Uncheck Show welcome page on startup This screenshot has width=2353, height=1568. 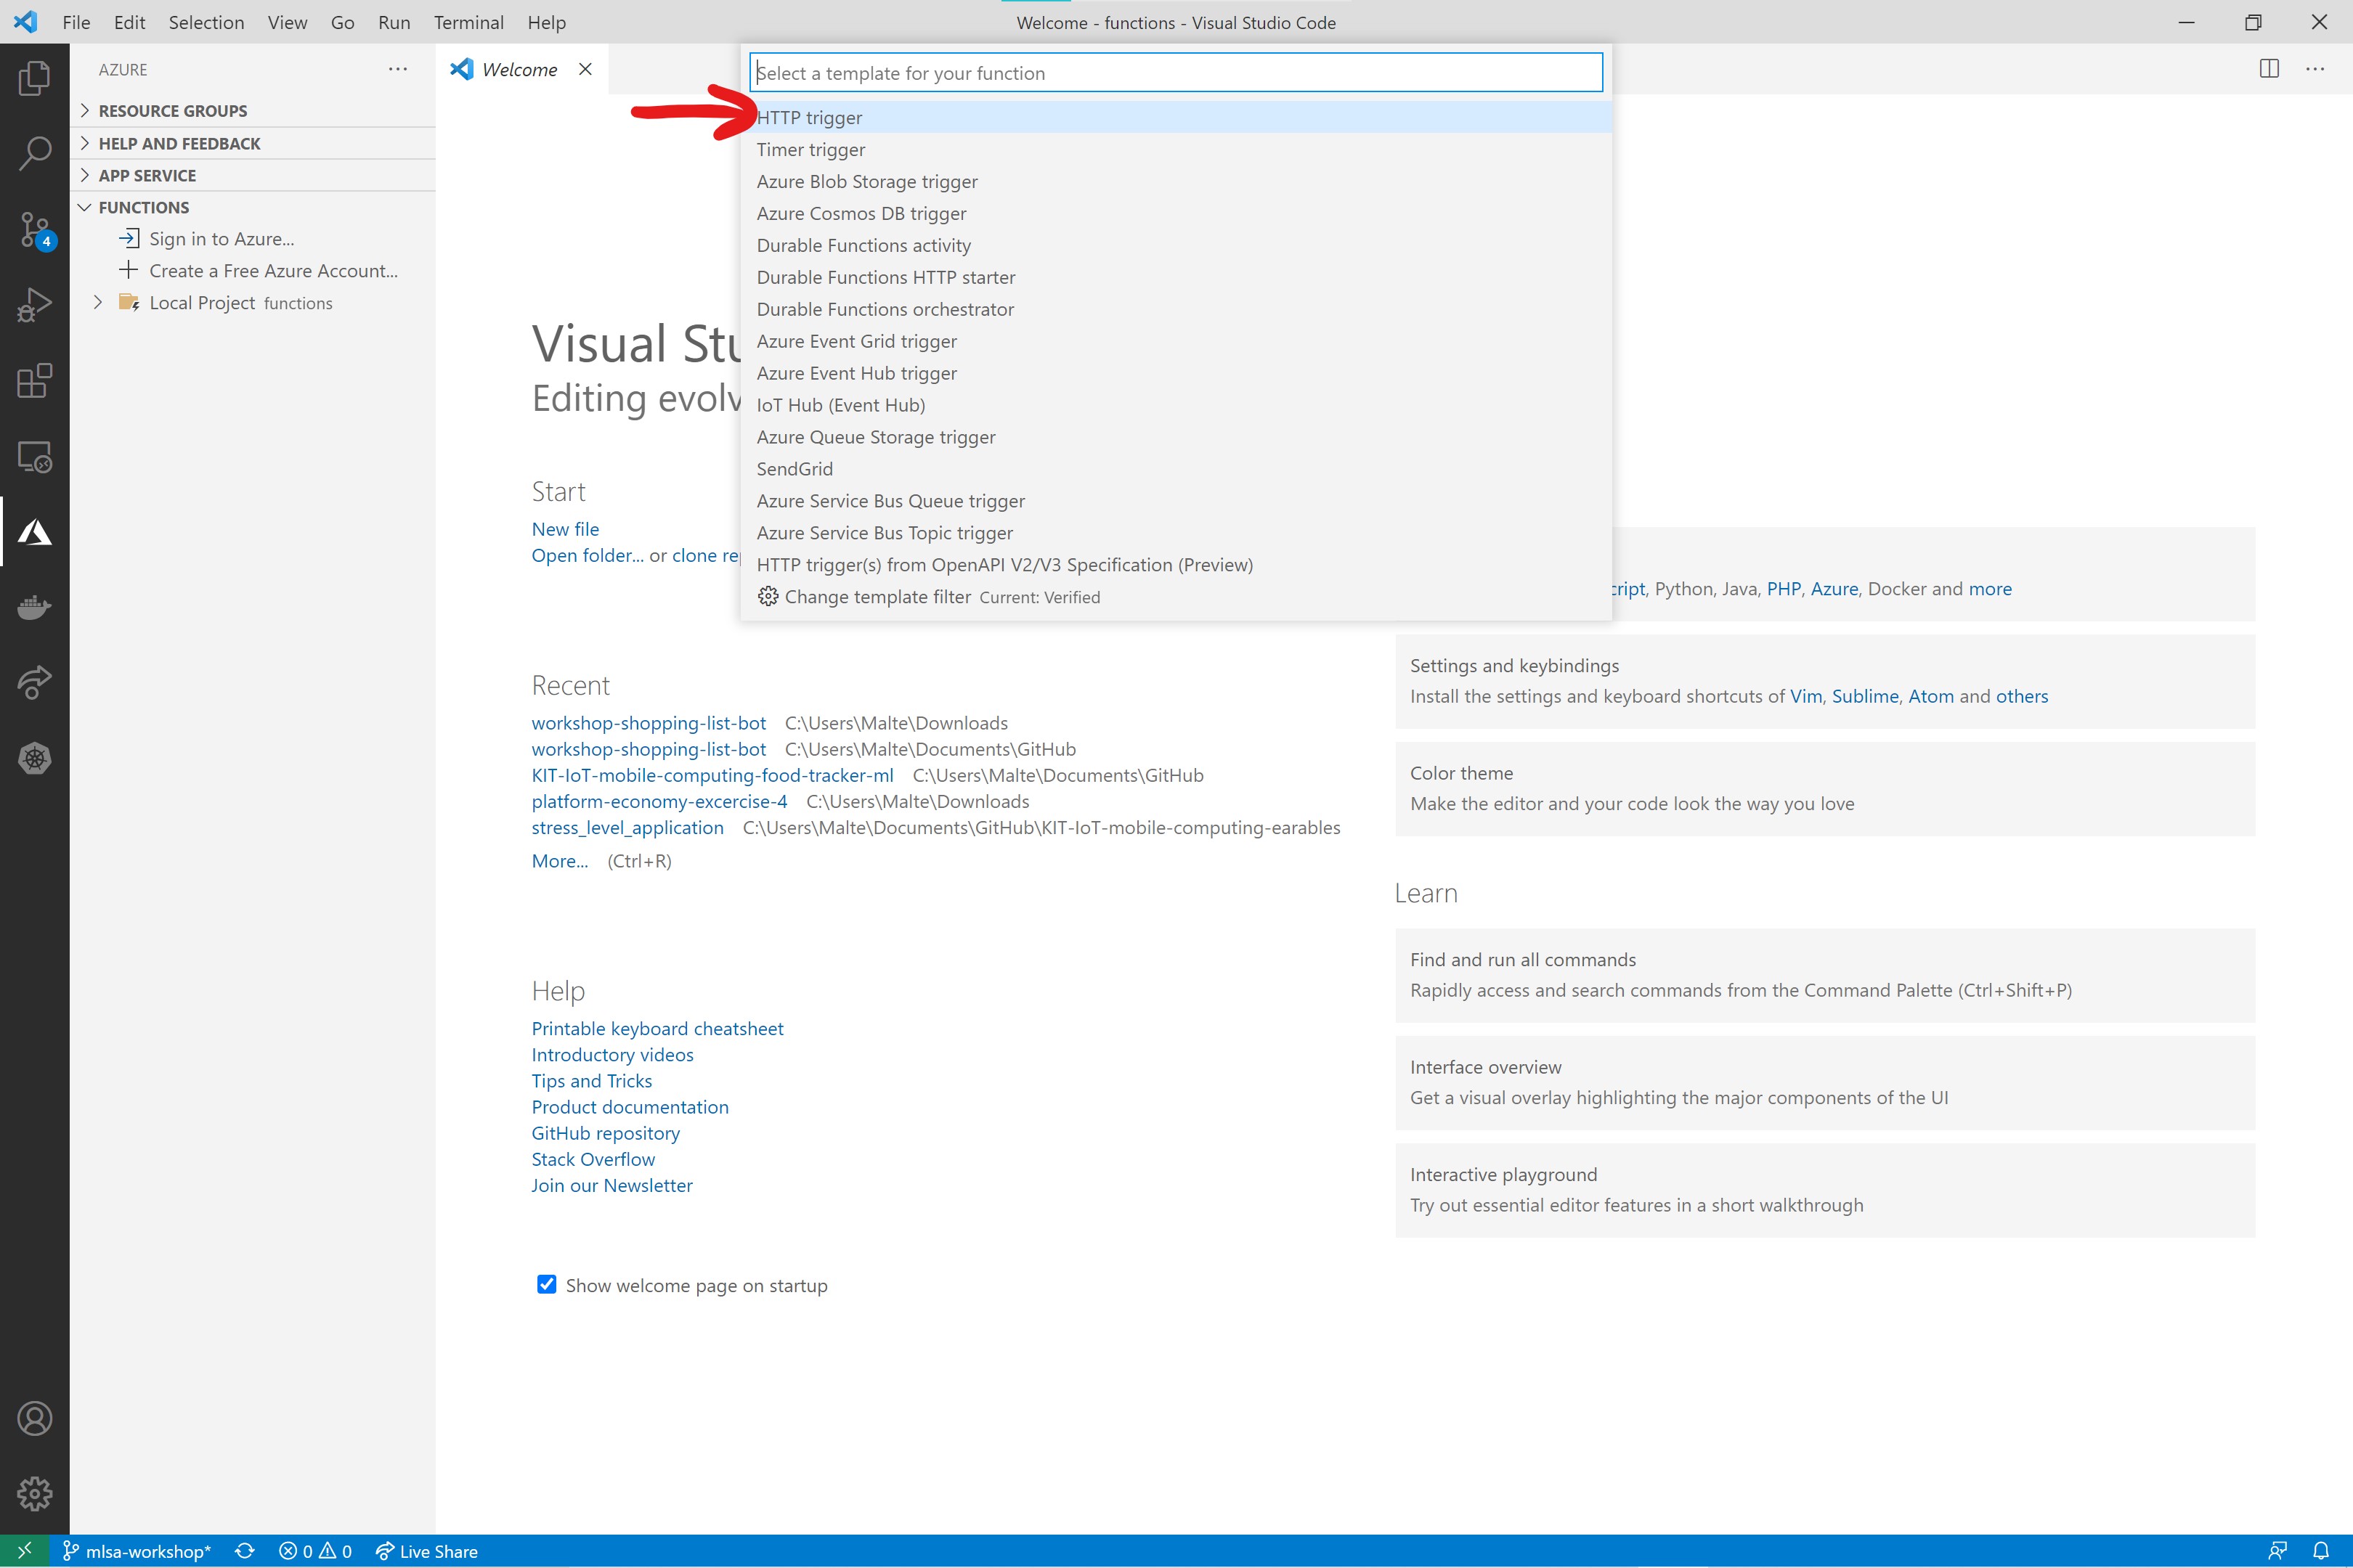tap(546, 1284)
